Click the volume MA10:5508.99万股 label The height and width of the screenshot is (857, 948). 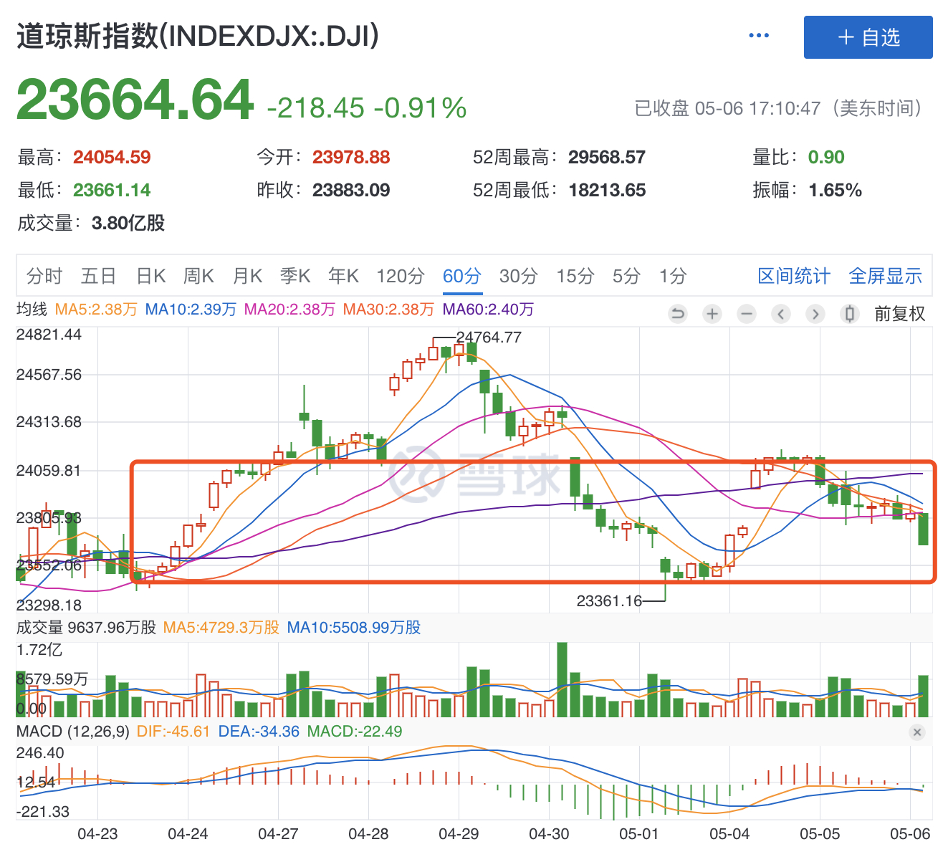(354, 628)
